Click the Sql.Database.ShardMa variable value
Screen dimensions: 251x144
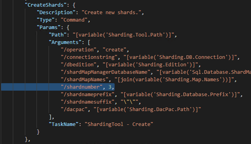point(204,72)
